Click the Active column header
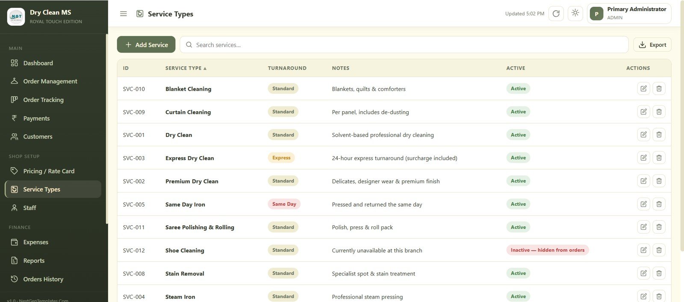This screenshot has width=684, height=302. pyautogui.click(x=516, y=68)
